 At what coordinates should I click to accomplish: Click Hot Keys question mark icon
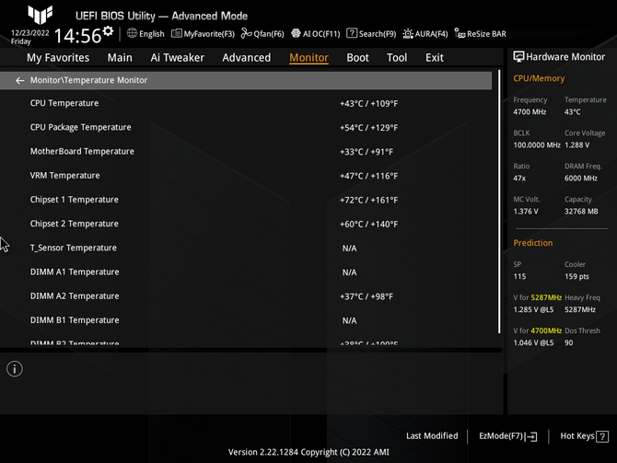[602, 436]
